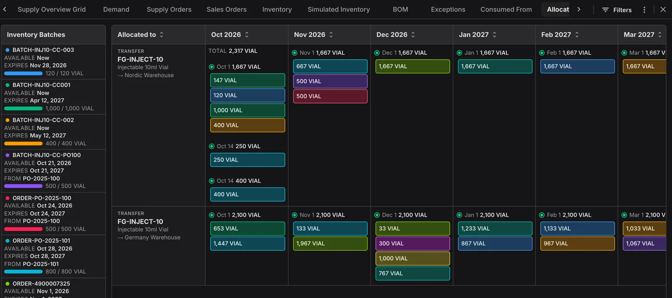Click the status icon beside Dec 1 2,100 VIAL

(377, 215)
